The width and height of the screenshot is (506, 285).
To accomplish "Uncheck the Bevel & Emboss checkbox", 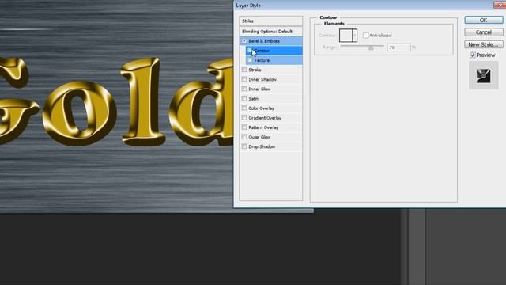I will [x=244, y=41].
